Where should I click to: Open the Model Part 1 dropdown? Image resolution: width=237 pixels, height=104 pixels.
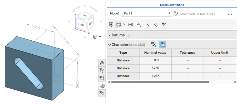tap(146, 13)
